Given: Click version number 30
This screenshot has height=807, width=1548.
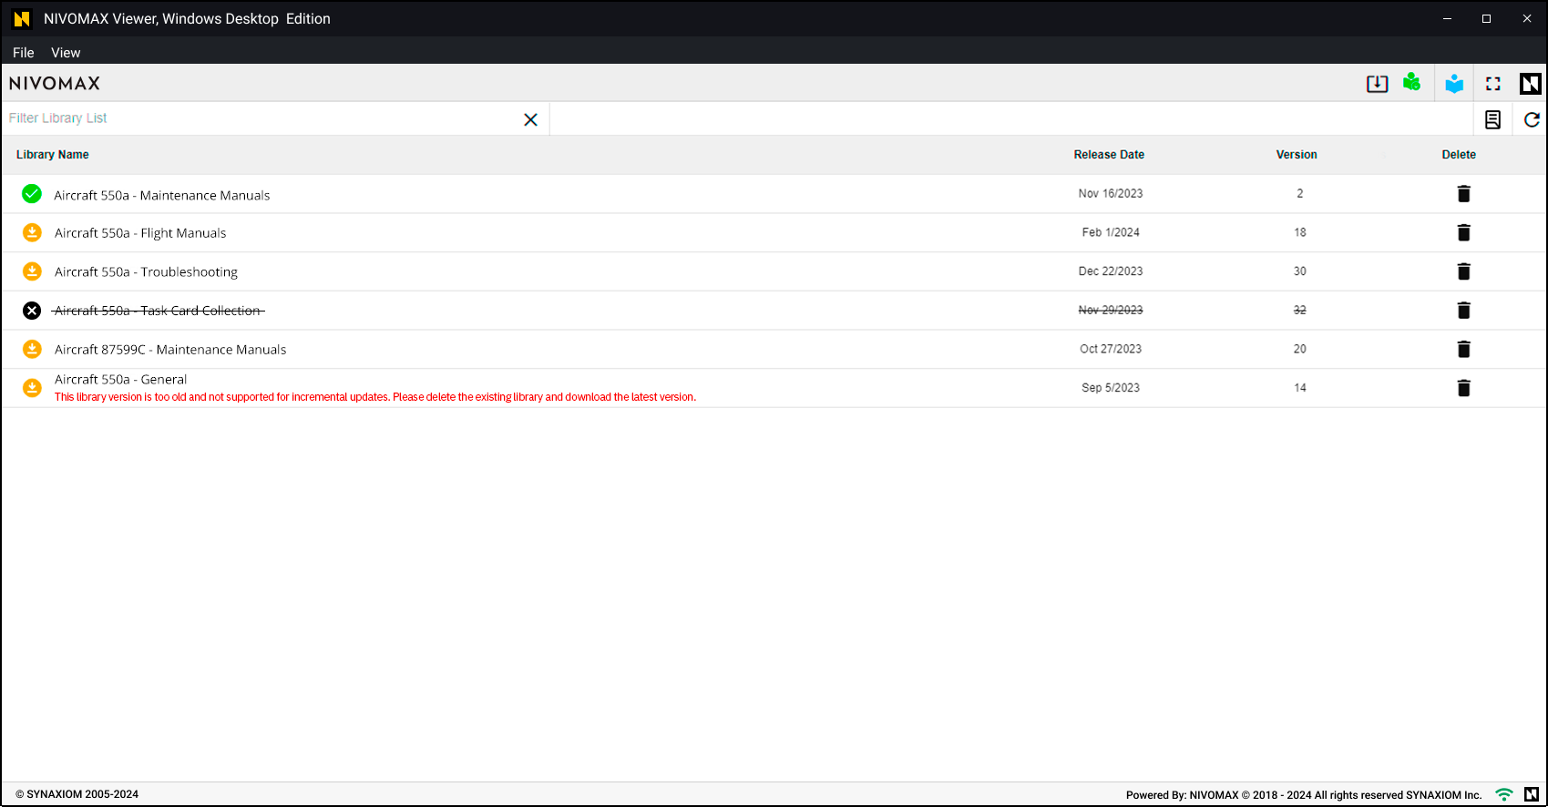Looking at the screenshot, I should [1300, 271].
